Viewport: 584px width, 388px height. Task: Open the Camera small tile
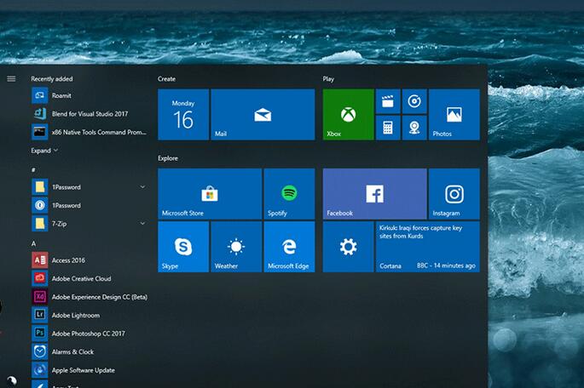pos(414,128)
